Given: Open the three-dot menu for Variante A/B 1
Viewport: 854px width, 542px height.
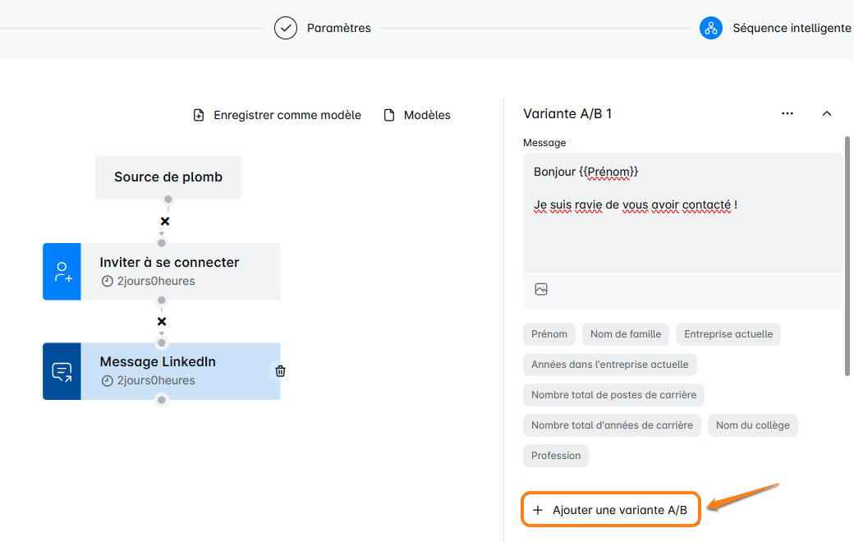Looking at the screenshot, I should (x=787, y=113).
